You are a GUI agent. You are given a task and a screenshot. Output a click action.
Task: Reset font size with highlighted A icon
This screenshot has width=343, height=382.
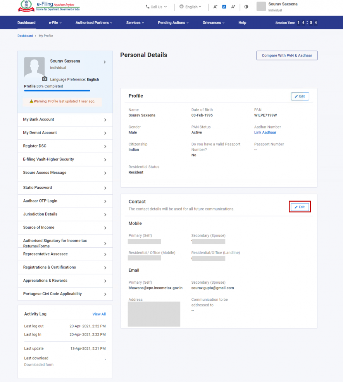(224, 7)
